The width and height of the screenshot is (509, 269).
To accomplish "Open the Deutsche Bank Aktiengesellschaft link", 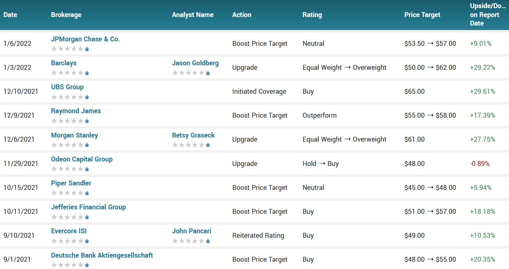I will point(102,256).
